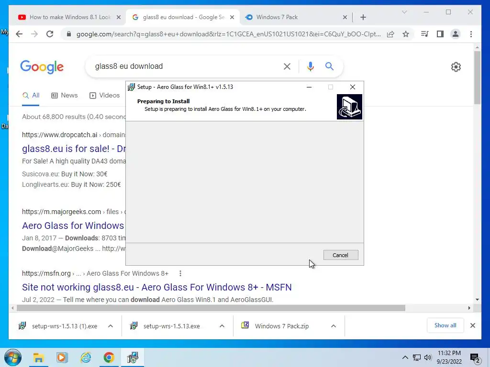This screenshot has width=490, height=367.
Task: Click the Chrome taskbar icon
Action: click(x=109, y=357)
